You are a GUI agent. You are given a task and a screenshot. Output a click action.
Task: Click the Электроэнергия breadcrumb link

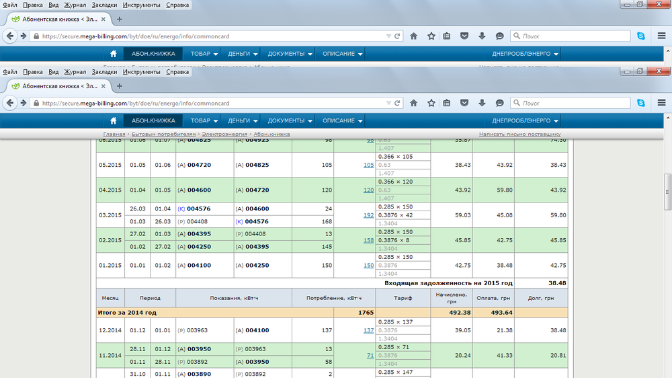tap(226, 135)
